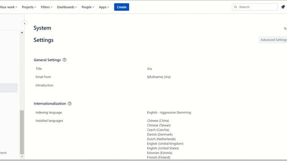This screenshot has width=287, height=161.
Task: Expand the People menu
Action: pyautogui.click(x=88, y=7)
